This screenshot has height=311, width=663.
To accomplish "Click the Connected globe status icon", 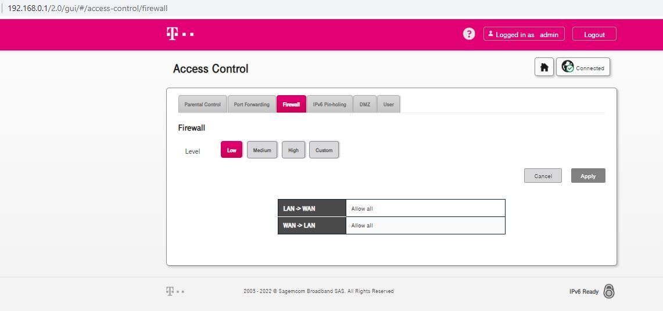I will (568, 67).
